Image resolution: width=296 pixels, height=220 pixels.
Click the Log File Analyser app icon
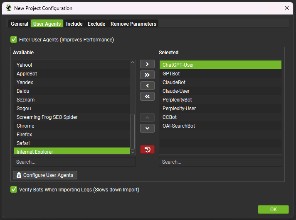pyautogui.click(x=9, y=8)
